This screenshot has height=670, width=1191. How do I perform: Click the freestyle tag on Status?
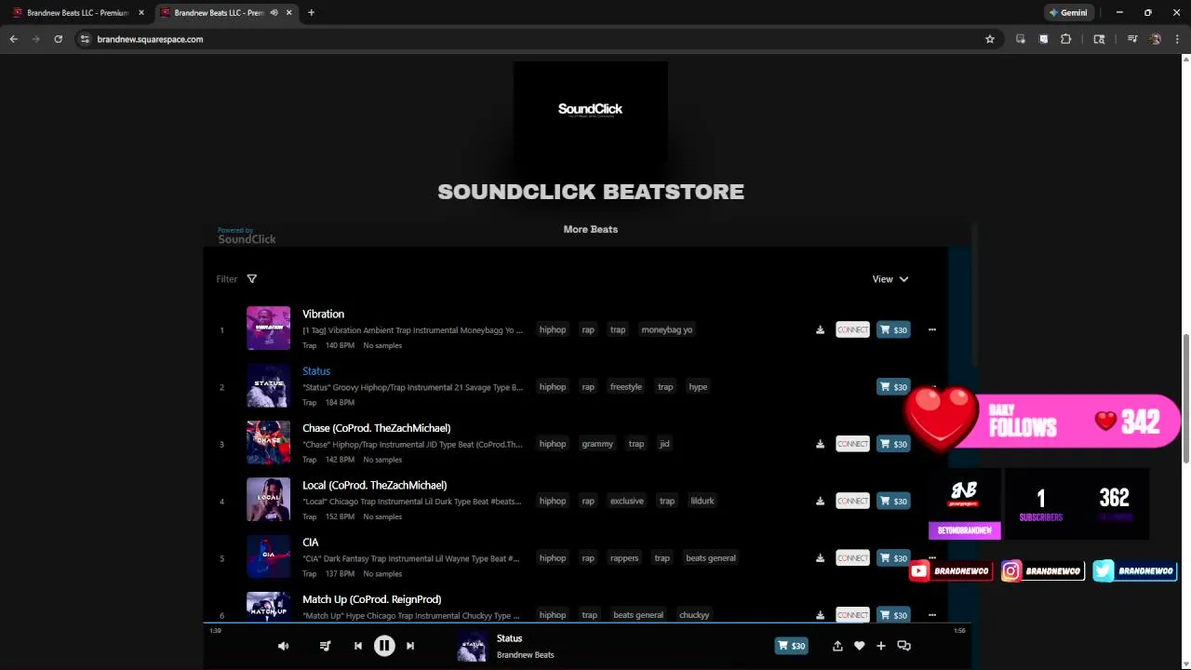click(625, 387)
